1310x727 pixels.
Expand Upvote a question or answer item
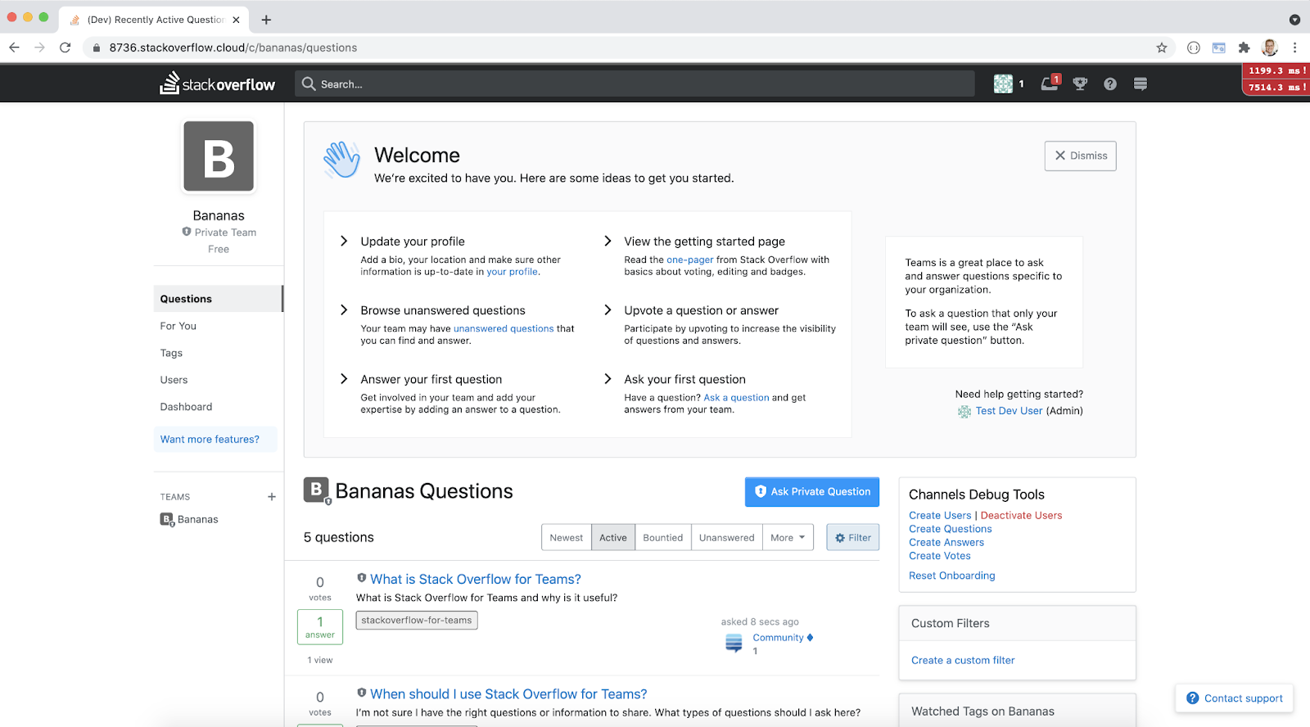point(608,309)
